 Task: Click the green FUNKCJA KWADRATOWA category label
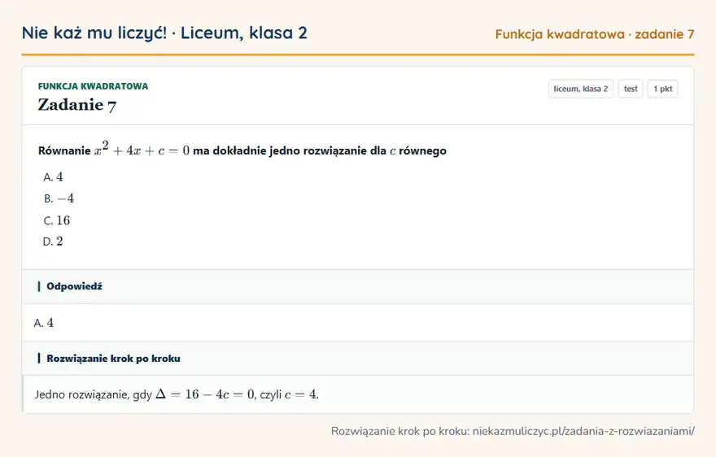pos(93,86)
